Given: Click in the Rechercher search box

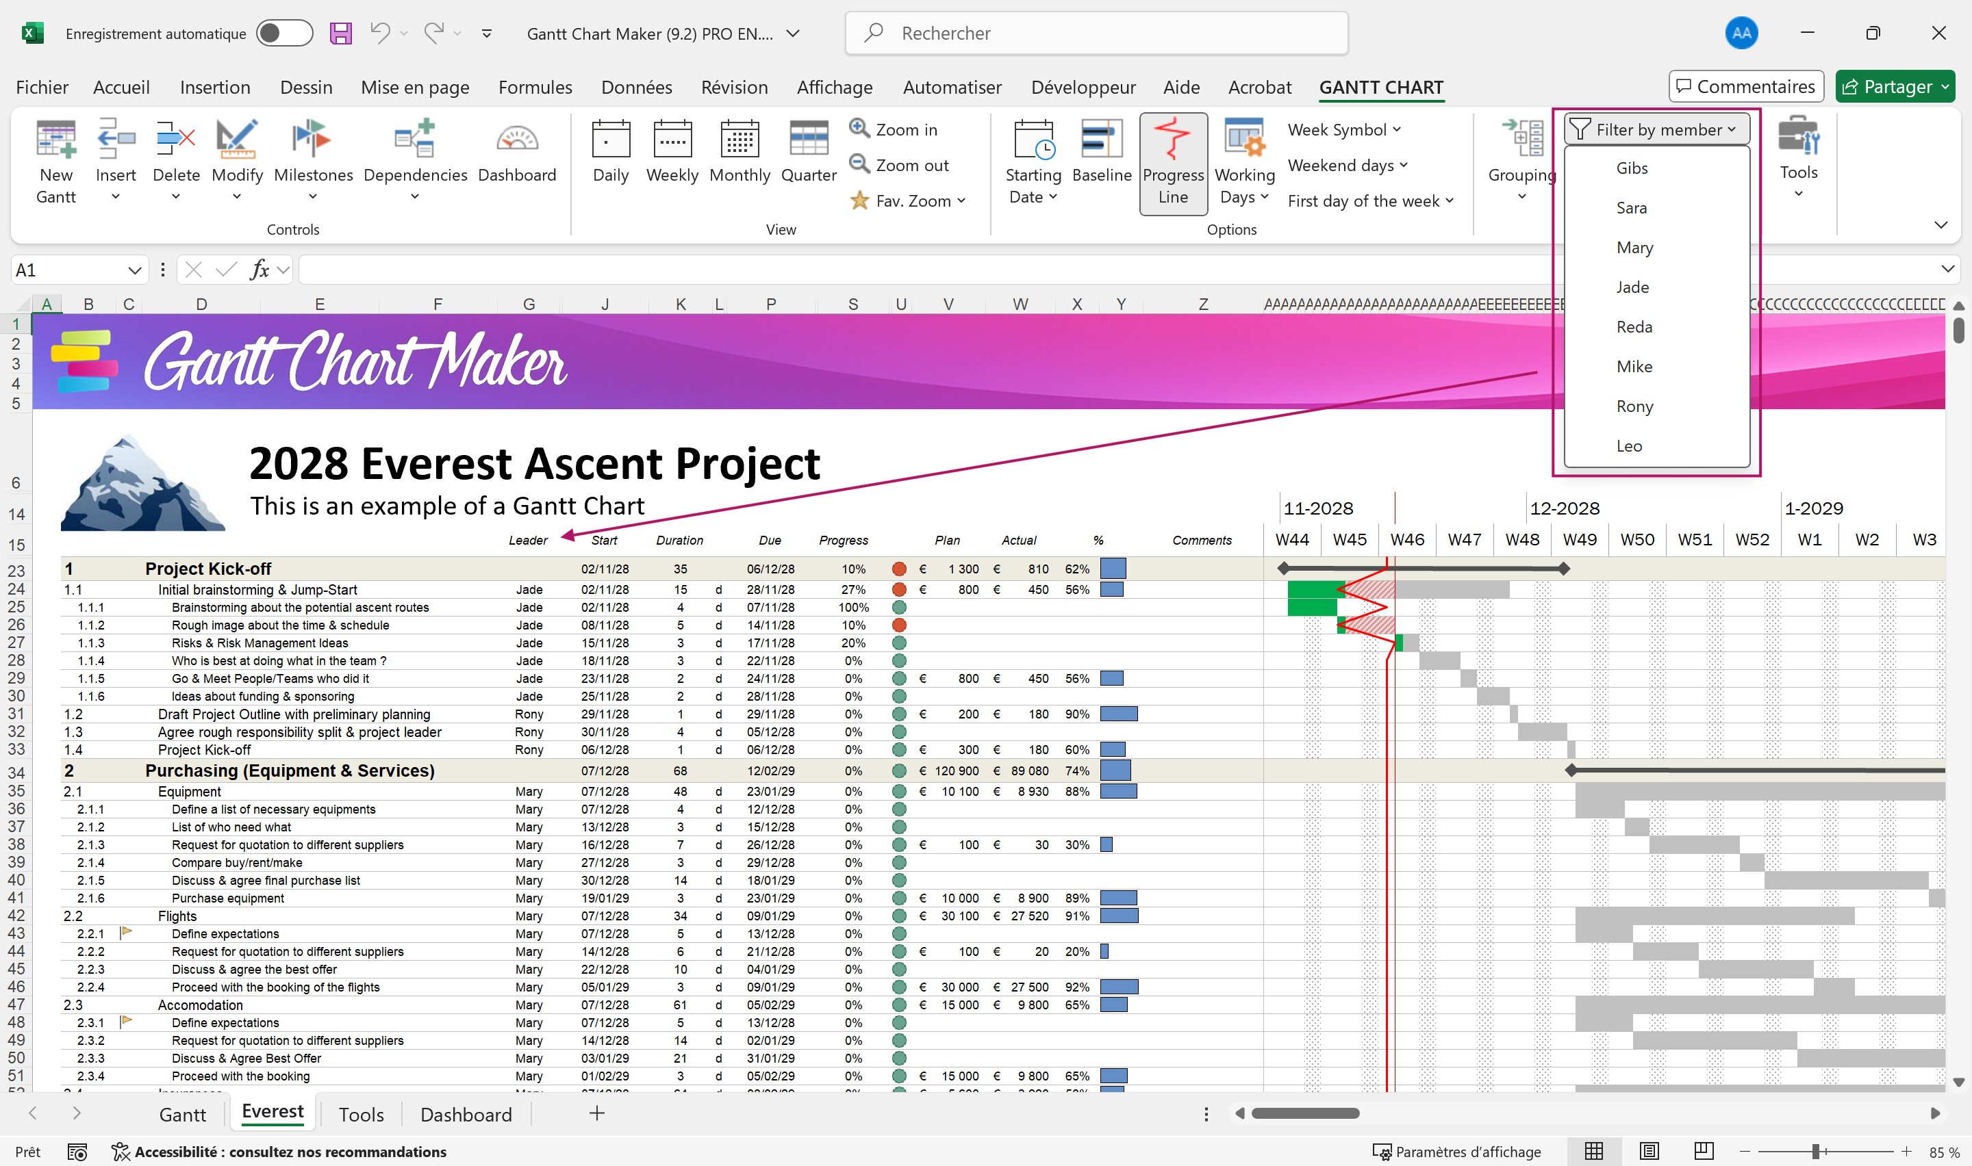Looking at the screenshot, I should pos(1096,33).
